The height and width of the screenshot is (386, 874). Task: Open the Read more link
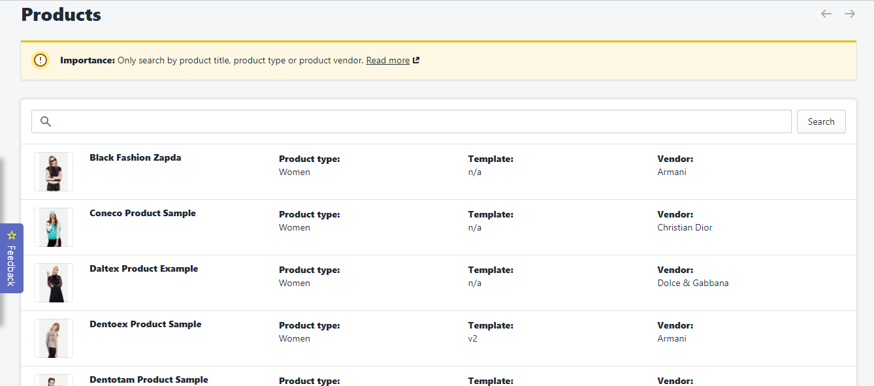click(x=388, y=60)
